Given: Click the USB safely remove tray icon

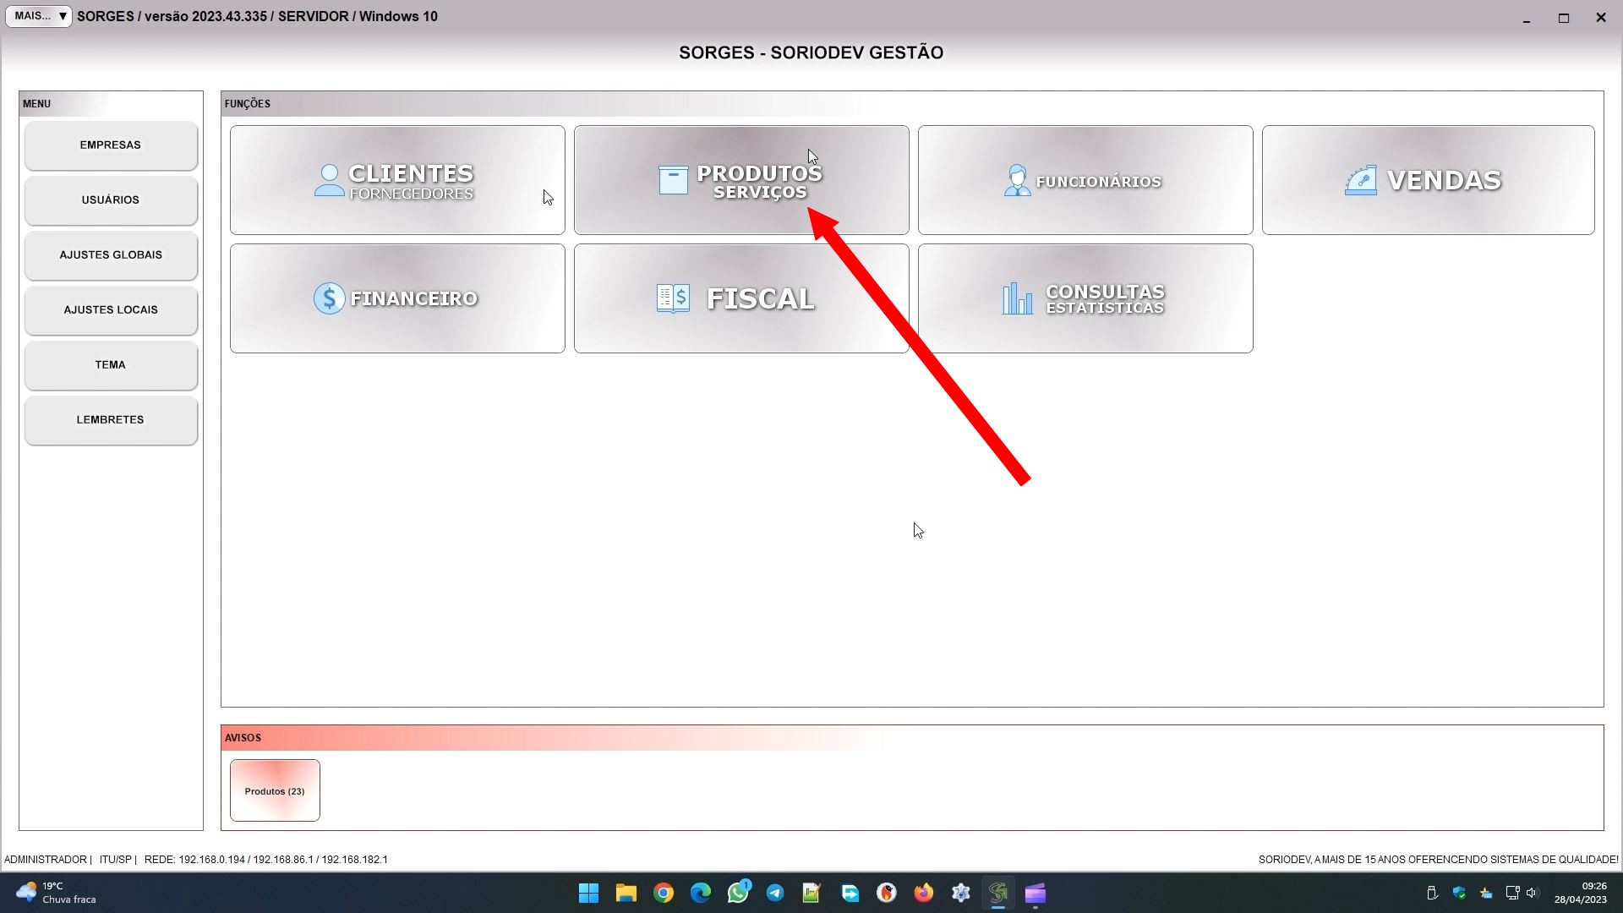Looking at the screenshot, I should (x=1432, y=893).
